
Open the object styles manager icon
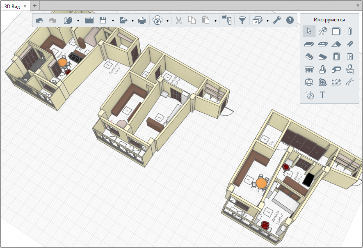tap(258, 21)
